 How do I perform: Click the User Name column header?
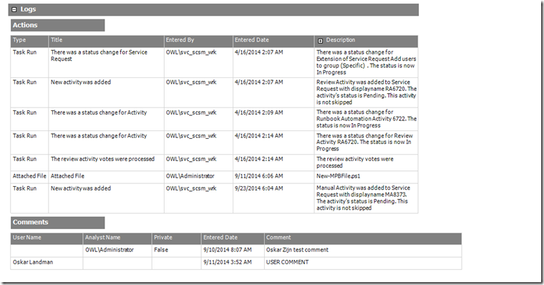click(47, 238)
